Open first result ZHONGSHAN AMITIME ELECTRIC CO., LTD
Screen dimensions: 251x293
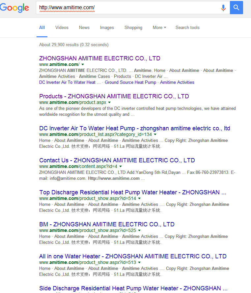pyautogui.click(x=99, y=58)
